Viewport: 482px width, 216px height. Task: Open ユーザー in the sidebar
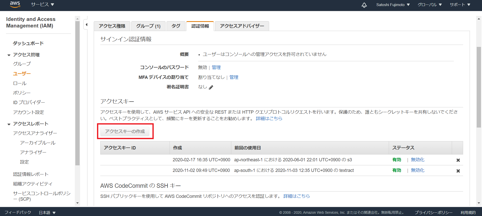click(22, 74)
